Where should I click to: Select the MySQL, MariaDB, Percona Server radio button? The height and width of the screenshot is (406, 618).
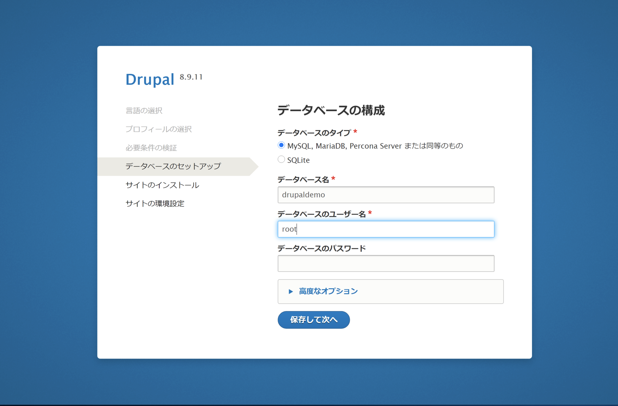click(x=281, y=145)
